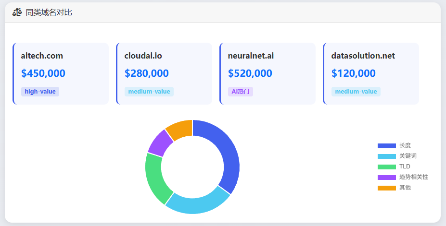The width and height of the screenshot is (446, 226).
Task: Open the datasolution.net domain name
Action: pos(363,56)
